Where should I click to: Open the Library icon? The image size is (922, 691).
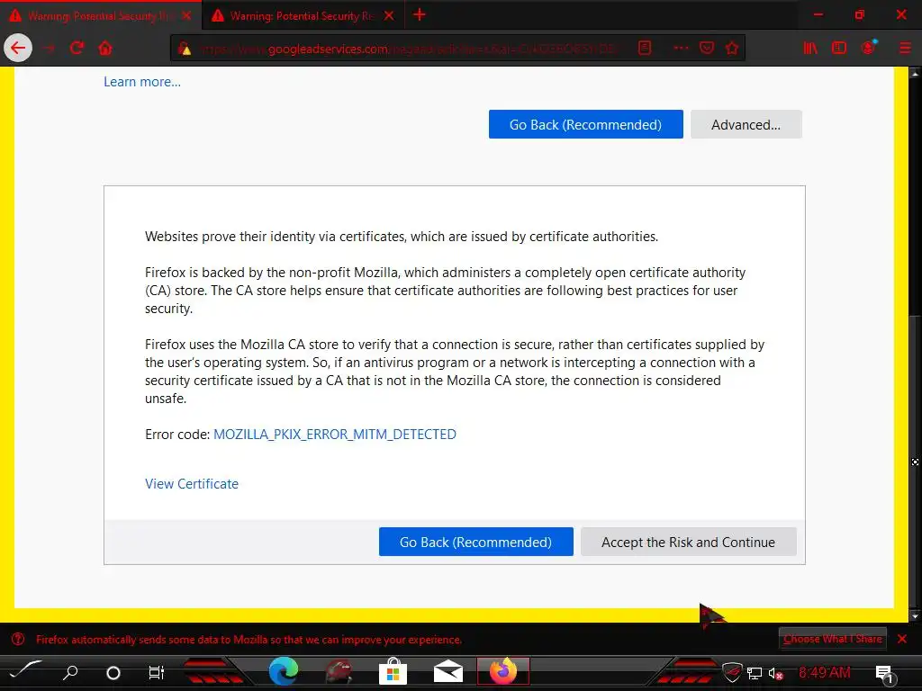[x=810, y=49]
